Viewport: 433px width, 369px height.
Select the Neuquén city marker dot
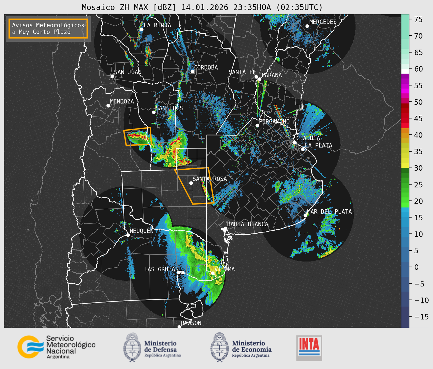[x=128, y=235]
